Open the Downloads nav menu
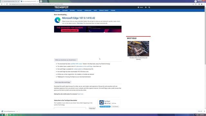The height and width of the screenshot is (116, 206). pyautogui.click(x=88, y=10)
